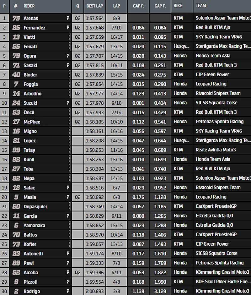Image resolution: width=251 pixels, height=295 pixels.
Task: Click rider number 55 badge for Fenati
Action: pos(16,46)
